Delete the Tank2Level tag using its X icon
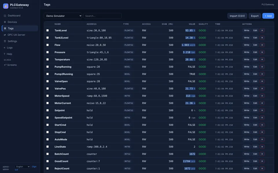 click(262, 37)
